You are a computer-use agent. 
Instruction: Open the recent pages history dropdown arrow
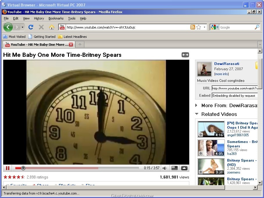coord(22,27)
